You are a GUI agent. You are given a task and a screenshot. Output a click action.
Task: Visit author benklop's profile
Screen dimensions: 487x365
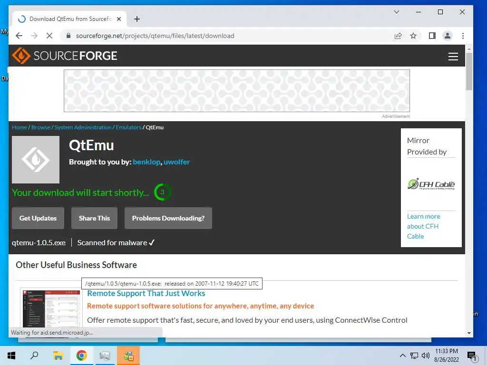(146, 162)
